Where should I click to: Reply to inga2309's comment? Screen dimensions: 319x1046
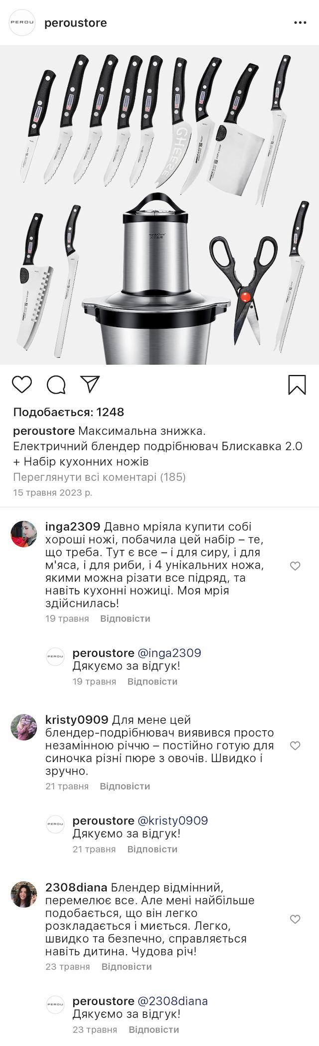pos(125,619)
